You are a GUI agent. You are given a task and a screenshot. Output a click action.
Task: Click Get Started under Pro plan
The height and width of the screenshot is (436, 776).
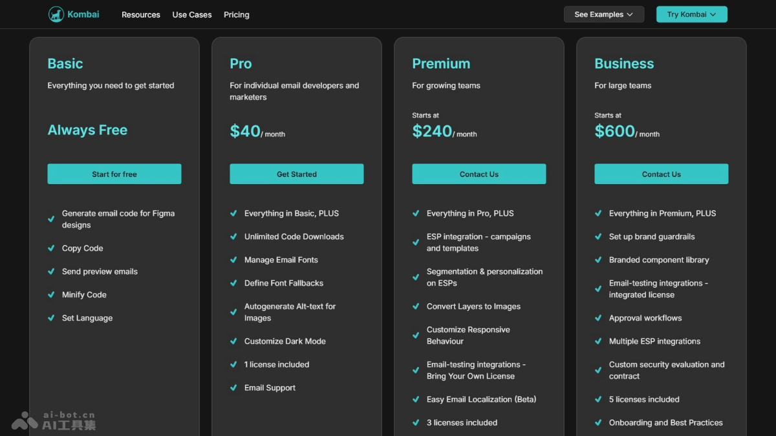pyautogui.click(x=297, y=174)
